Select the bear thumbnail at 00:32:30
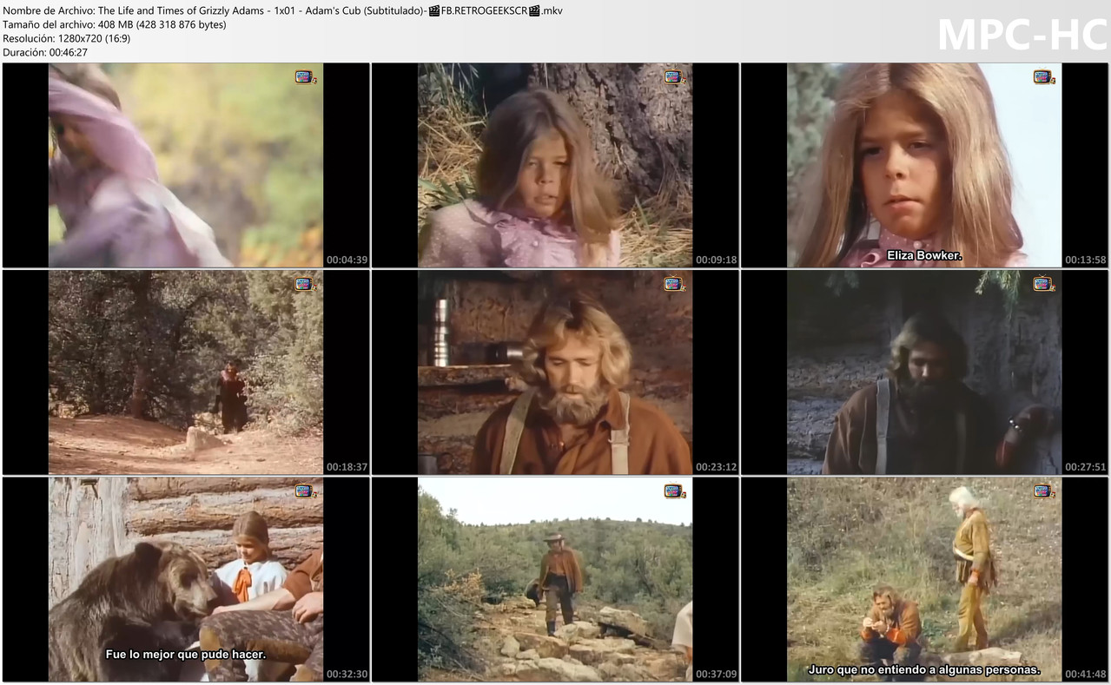 point(186,579)
